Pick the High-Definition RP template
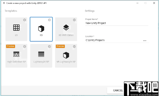Image resolution: width=159 pixels, height=96 pixels. point(16,56)
